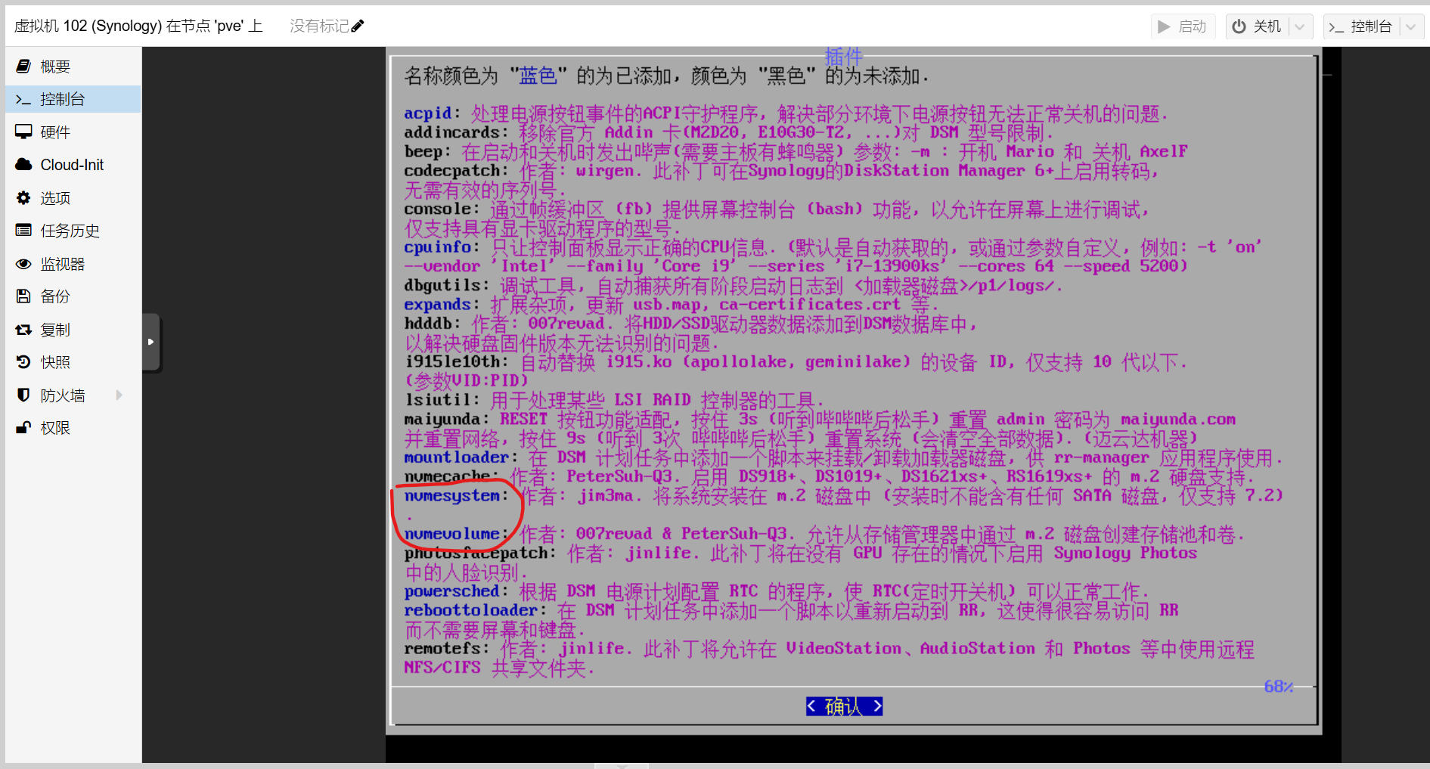1430x769 pixels.
Task: Click the 监视器 eye icon
Action: pyautogui.click(x=23, y=264)
